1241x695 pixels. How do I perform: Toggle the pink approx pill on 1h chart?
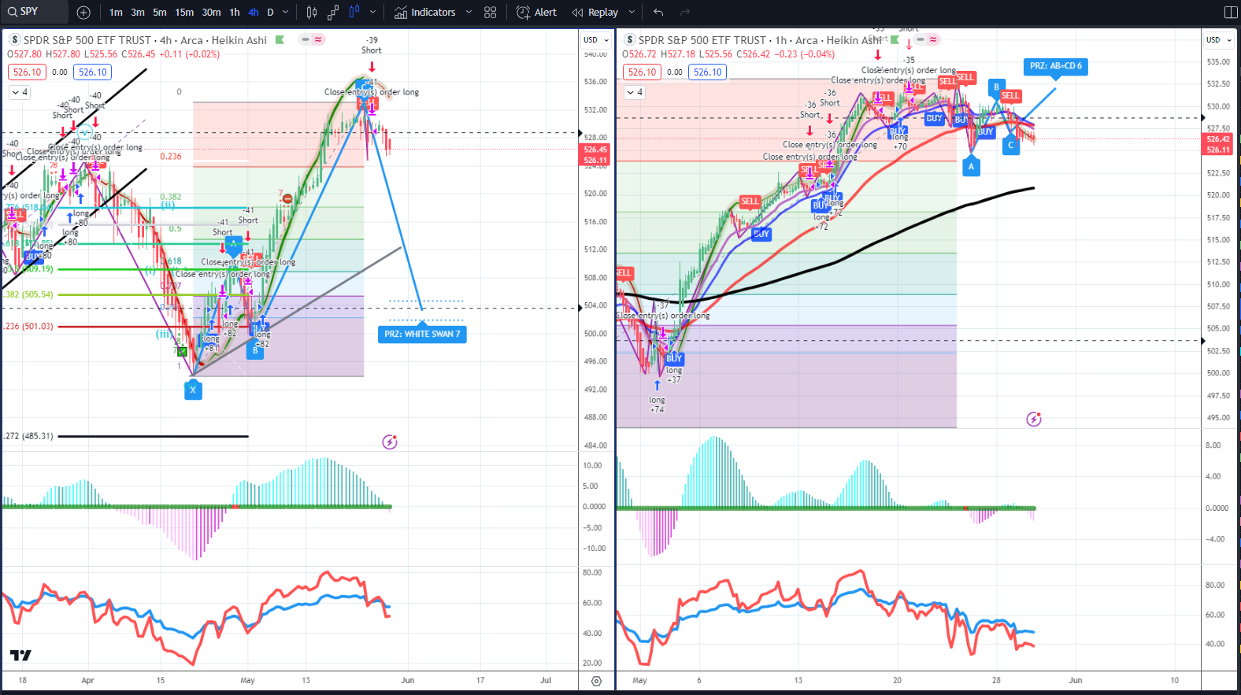[x=933, y=39]
